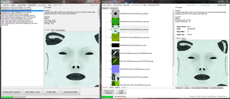Viewport: 230px width, 99px height.
Task: Check the box for face_diff.dds in tree
Action: [111, 29]
